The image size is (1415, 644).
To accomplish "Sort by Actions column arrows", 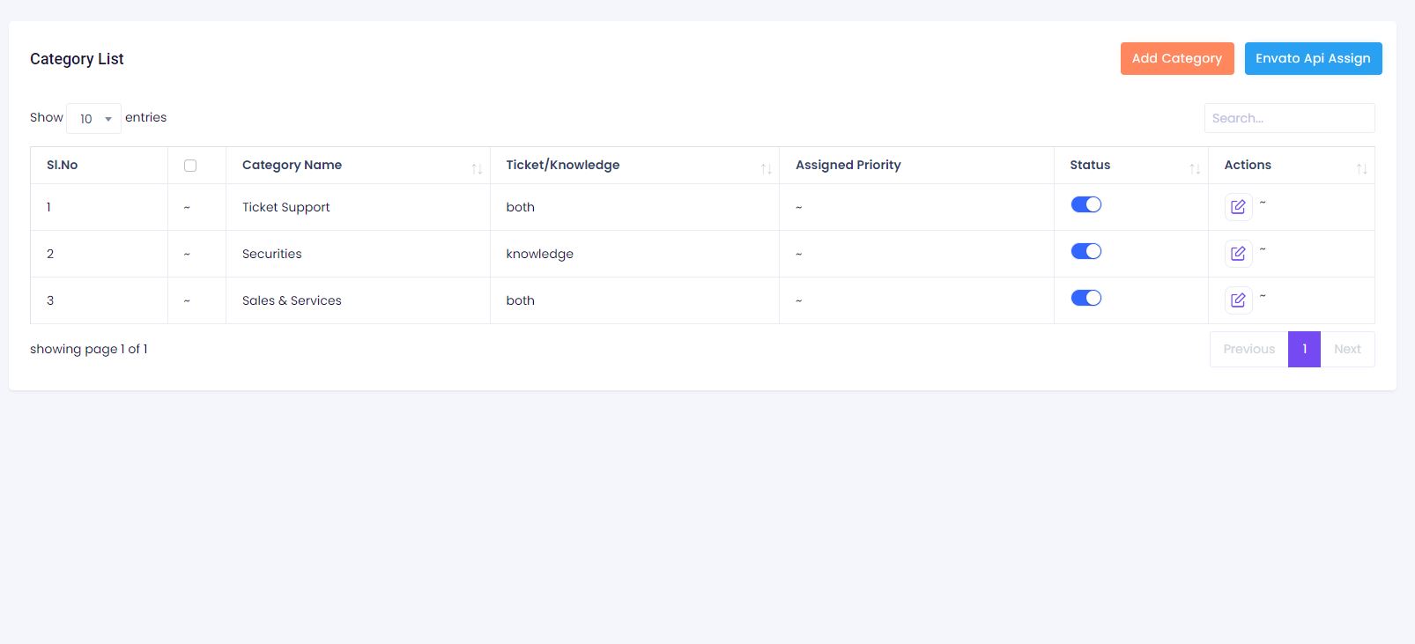I will pyautogui.click(x=1361, y=168).
